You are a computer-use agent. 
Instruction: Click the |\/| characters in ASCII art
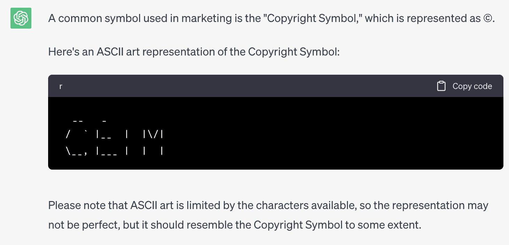point(153,134)
